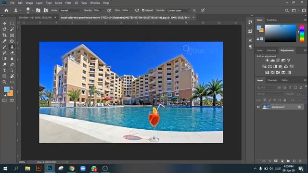Open the Mode dropdown set to Normal
The width and height of the screenshot is (308, 173).
pos(70,11)
